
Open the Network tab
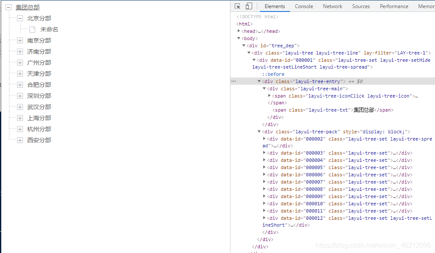(x=333, y=6)
